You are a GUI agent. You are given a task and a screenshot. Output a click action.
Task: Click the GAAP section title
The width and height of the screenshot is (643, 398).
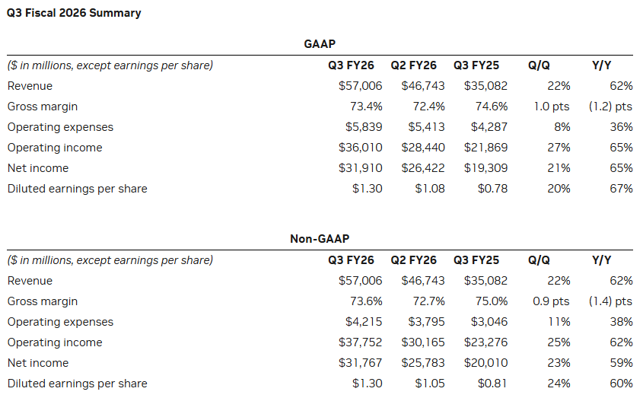(320, 45)
